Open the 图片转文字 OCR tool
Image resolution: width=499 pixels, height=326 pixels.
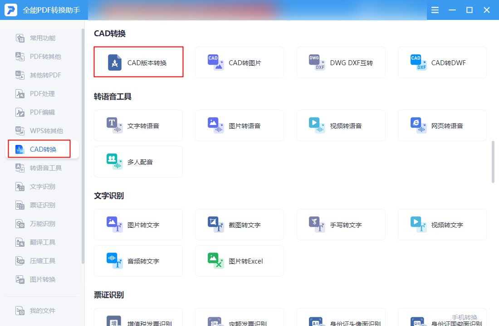coord(138,225)
